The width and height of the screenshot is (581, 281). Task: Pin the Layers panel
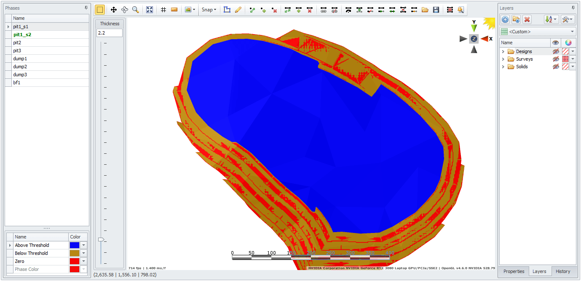573,8
